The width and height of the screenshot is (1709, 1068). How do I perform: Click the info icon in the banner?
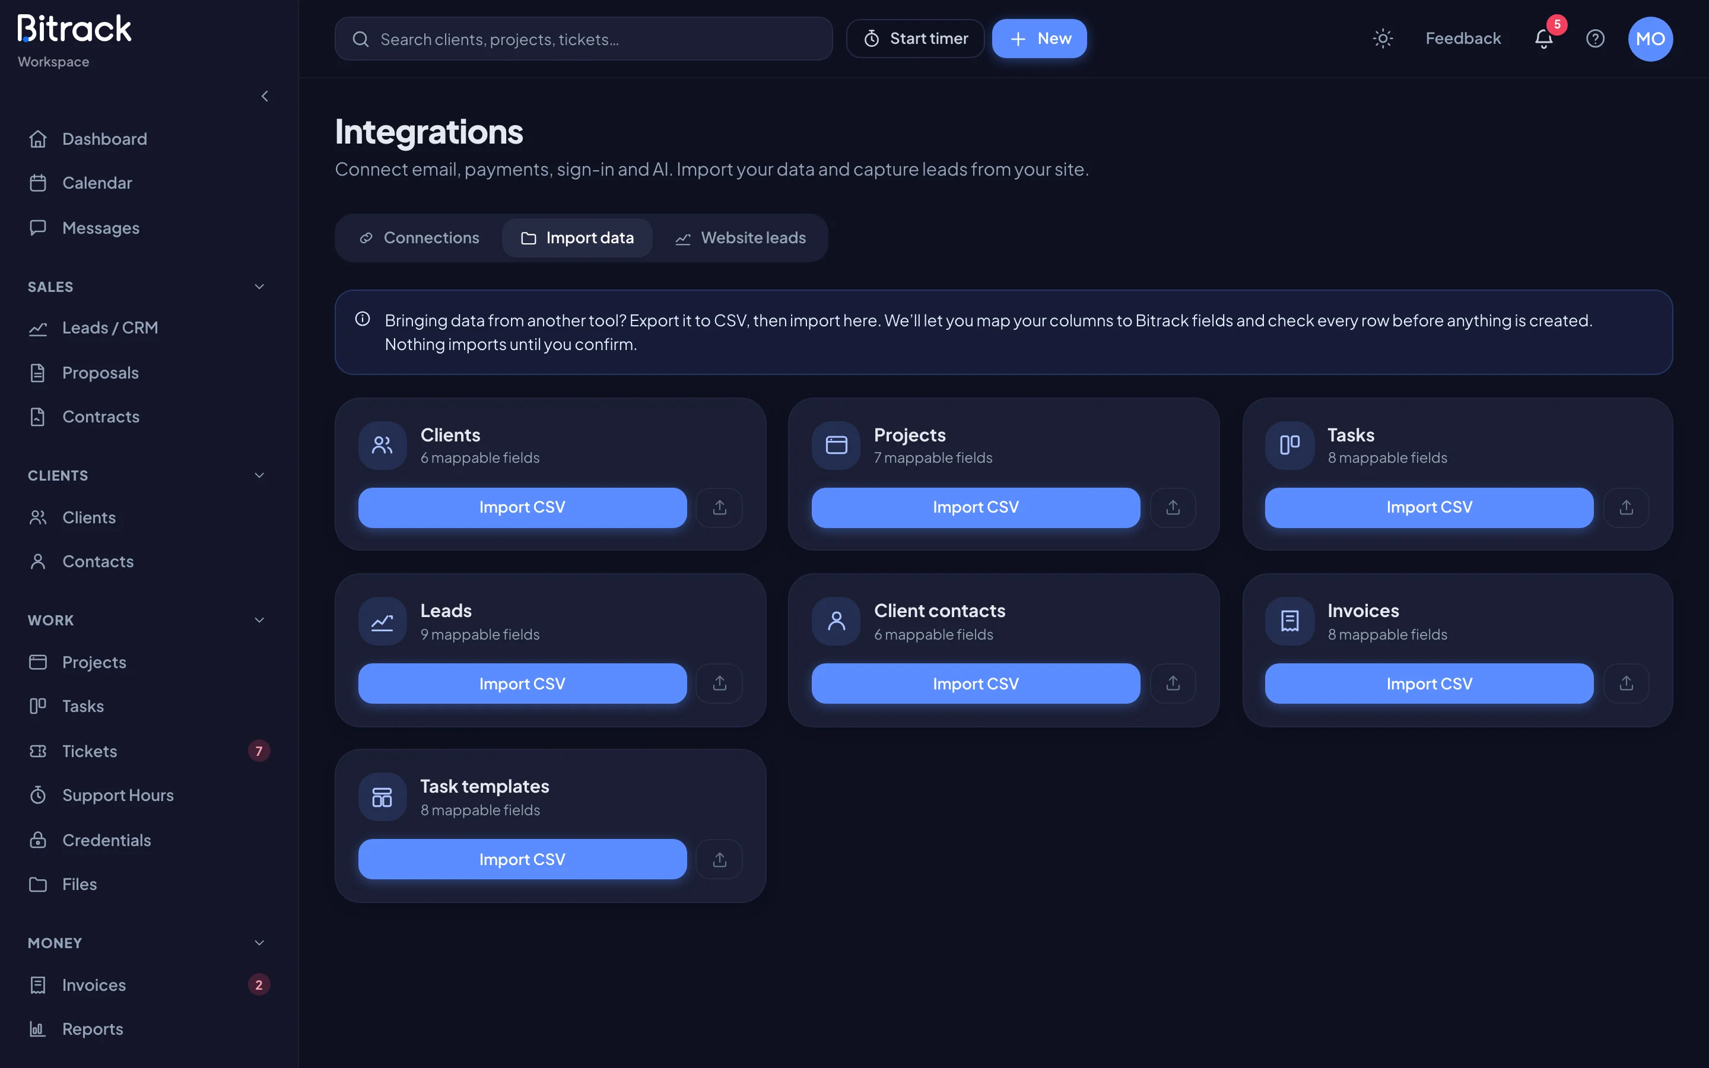[363, 319]
